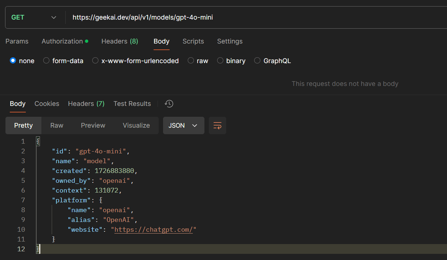Choose the GraphQL body option
The width and height of the screenshot is (447, 260).
pos(257,61)
